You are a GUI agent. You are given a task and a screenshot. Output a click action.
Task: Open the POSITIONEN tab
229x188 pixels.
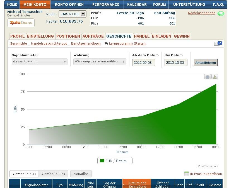[x=68, y=36]
